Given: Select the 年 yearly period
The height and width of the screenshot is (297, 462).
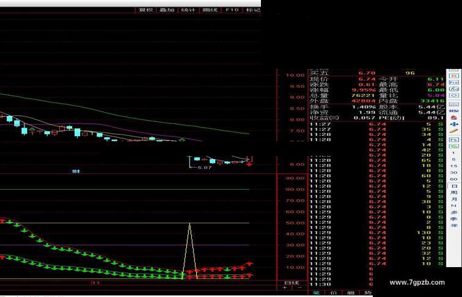Looking at the screenshot, I should [453, 225].
